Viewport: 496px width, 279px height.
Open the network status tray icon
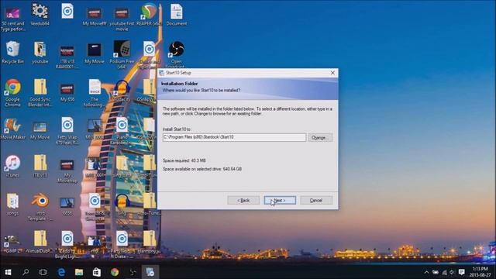pyautogui.click(x=444, y=272)
